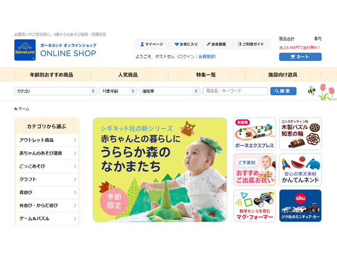The height and width of the screenshot is (256, 337).
Task: Click the siku miniature car banner
Action: click(300, 205)
